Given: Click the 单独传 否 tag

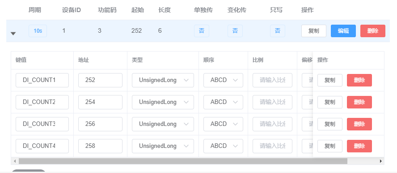Looking at the screenshot, I should 202,31.
